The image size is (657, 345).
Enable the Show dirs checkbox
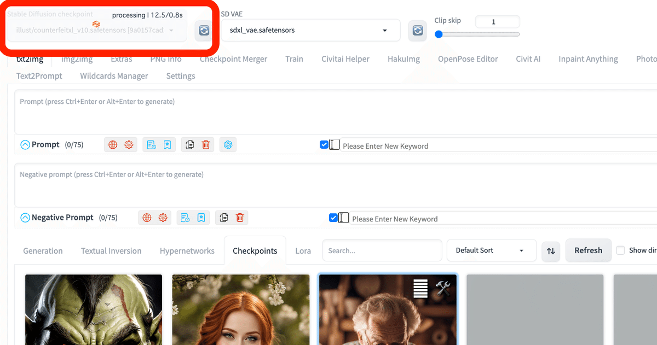(621, 250)
